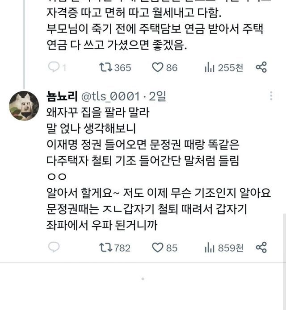The image size is (286, 310).
Task: Open view stats showing 859천 views
Action: [x=210, y=248]
